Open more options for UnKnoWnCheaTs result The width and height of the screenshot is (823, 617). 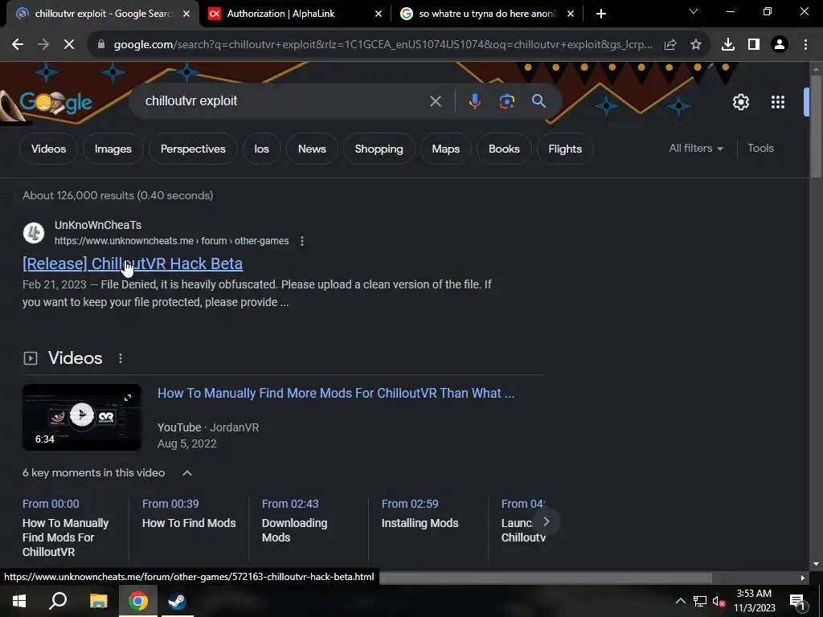[x=302, y=241]
